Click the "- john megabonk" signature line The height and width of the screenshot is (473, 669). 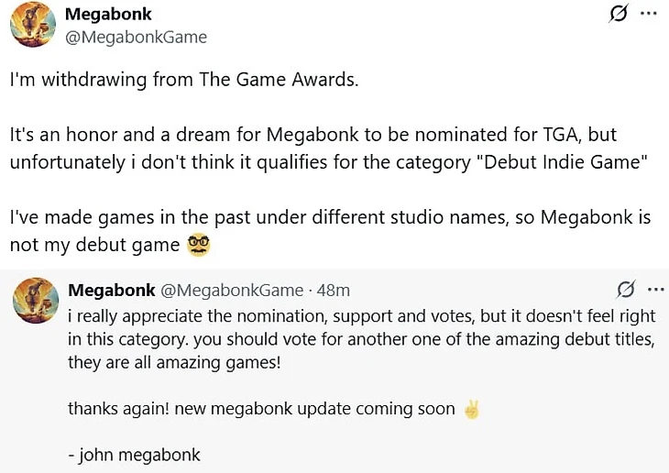point(134,455)
